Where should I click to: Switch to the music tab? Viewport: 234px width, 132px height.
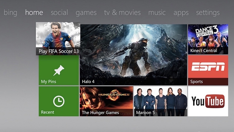click(157, 13)
